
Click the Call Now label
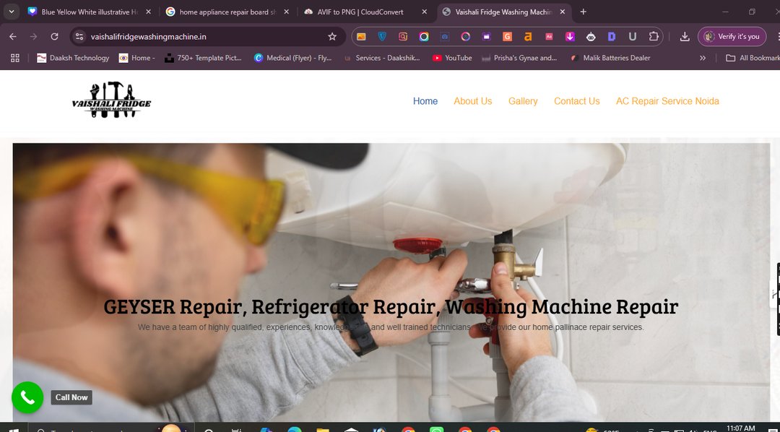71,397
